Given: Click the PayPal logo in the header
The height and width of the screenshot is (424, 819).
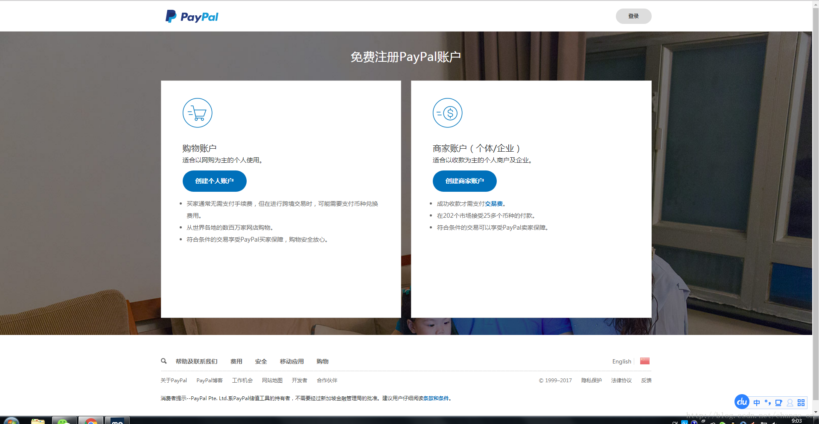Looking at the screenshot, I should (192, 17).
